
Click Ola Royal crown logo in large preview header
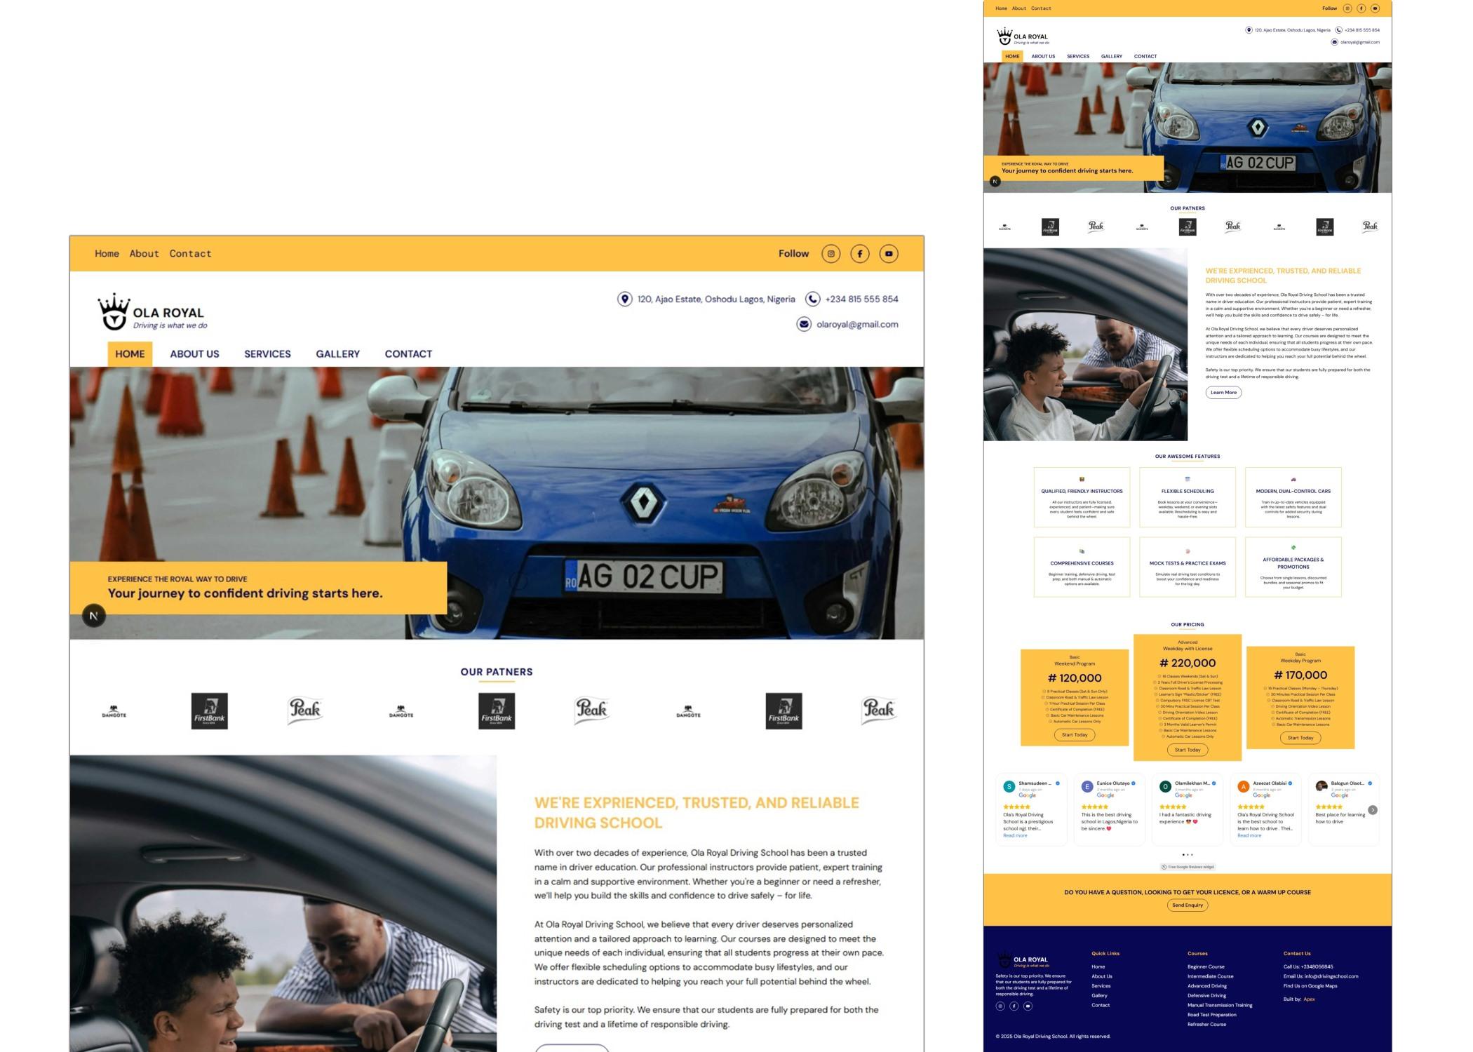(152, 312)
